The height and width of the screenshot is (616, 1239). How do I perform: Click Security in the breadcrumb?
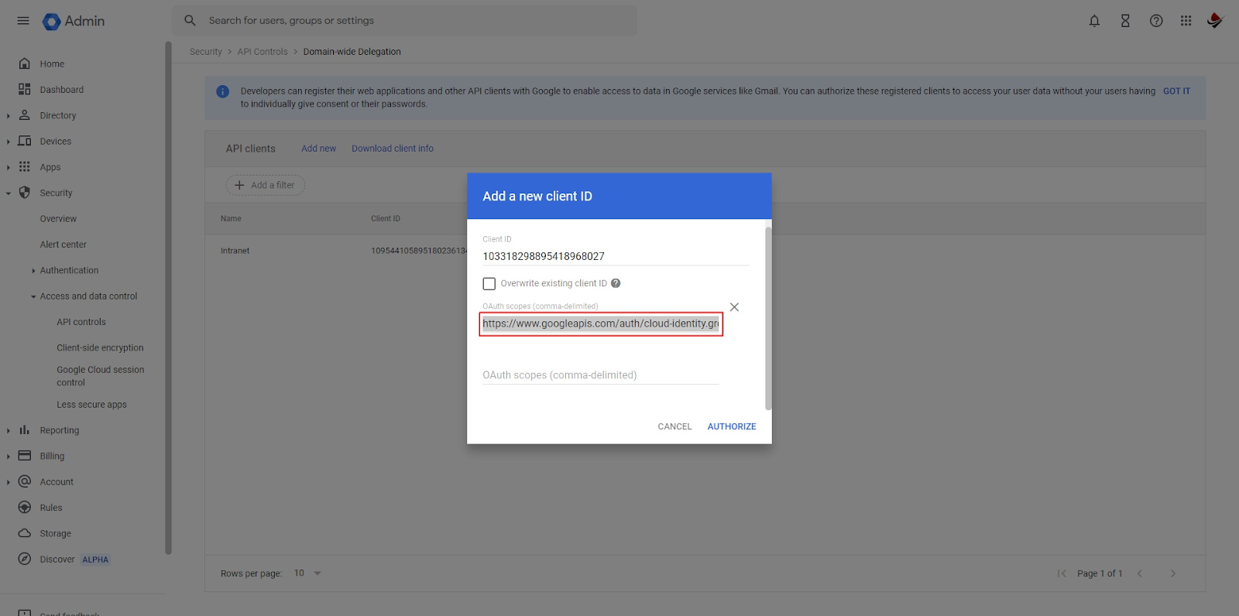coord(205,52)
